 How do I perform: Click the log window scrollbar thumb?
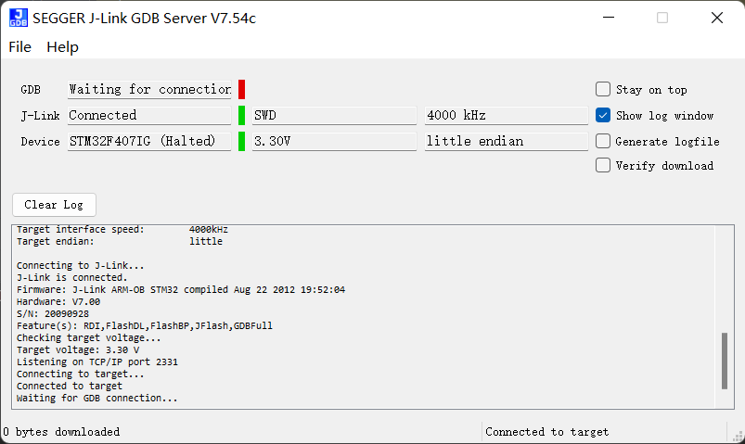tap(725, 362)
